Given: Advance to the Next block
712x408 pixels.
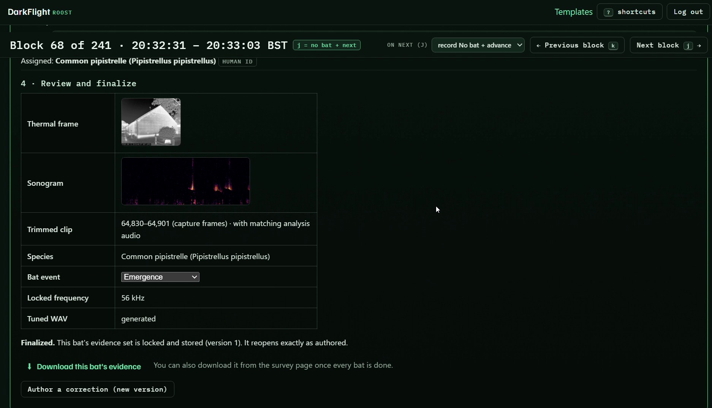Looking at the screenshot, I should (x=669, y=45).
